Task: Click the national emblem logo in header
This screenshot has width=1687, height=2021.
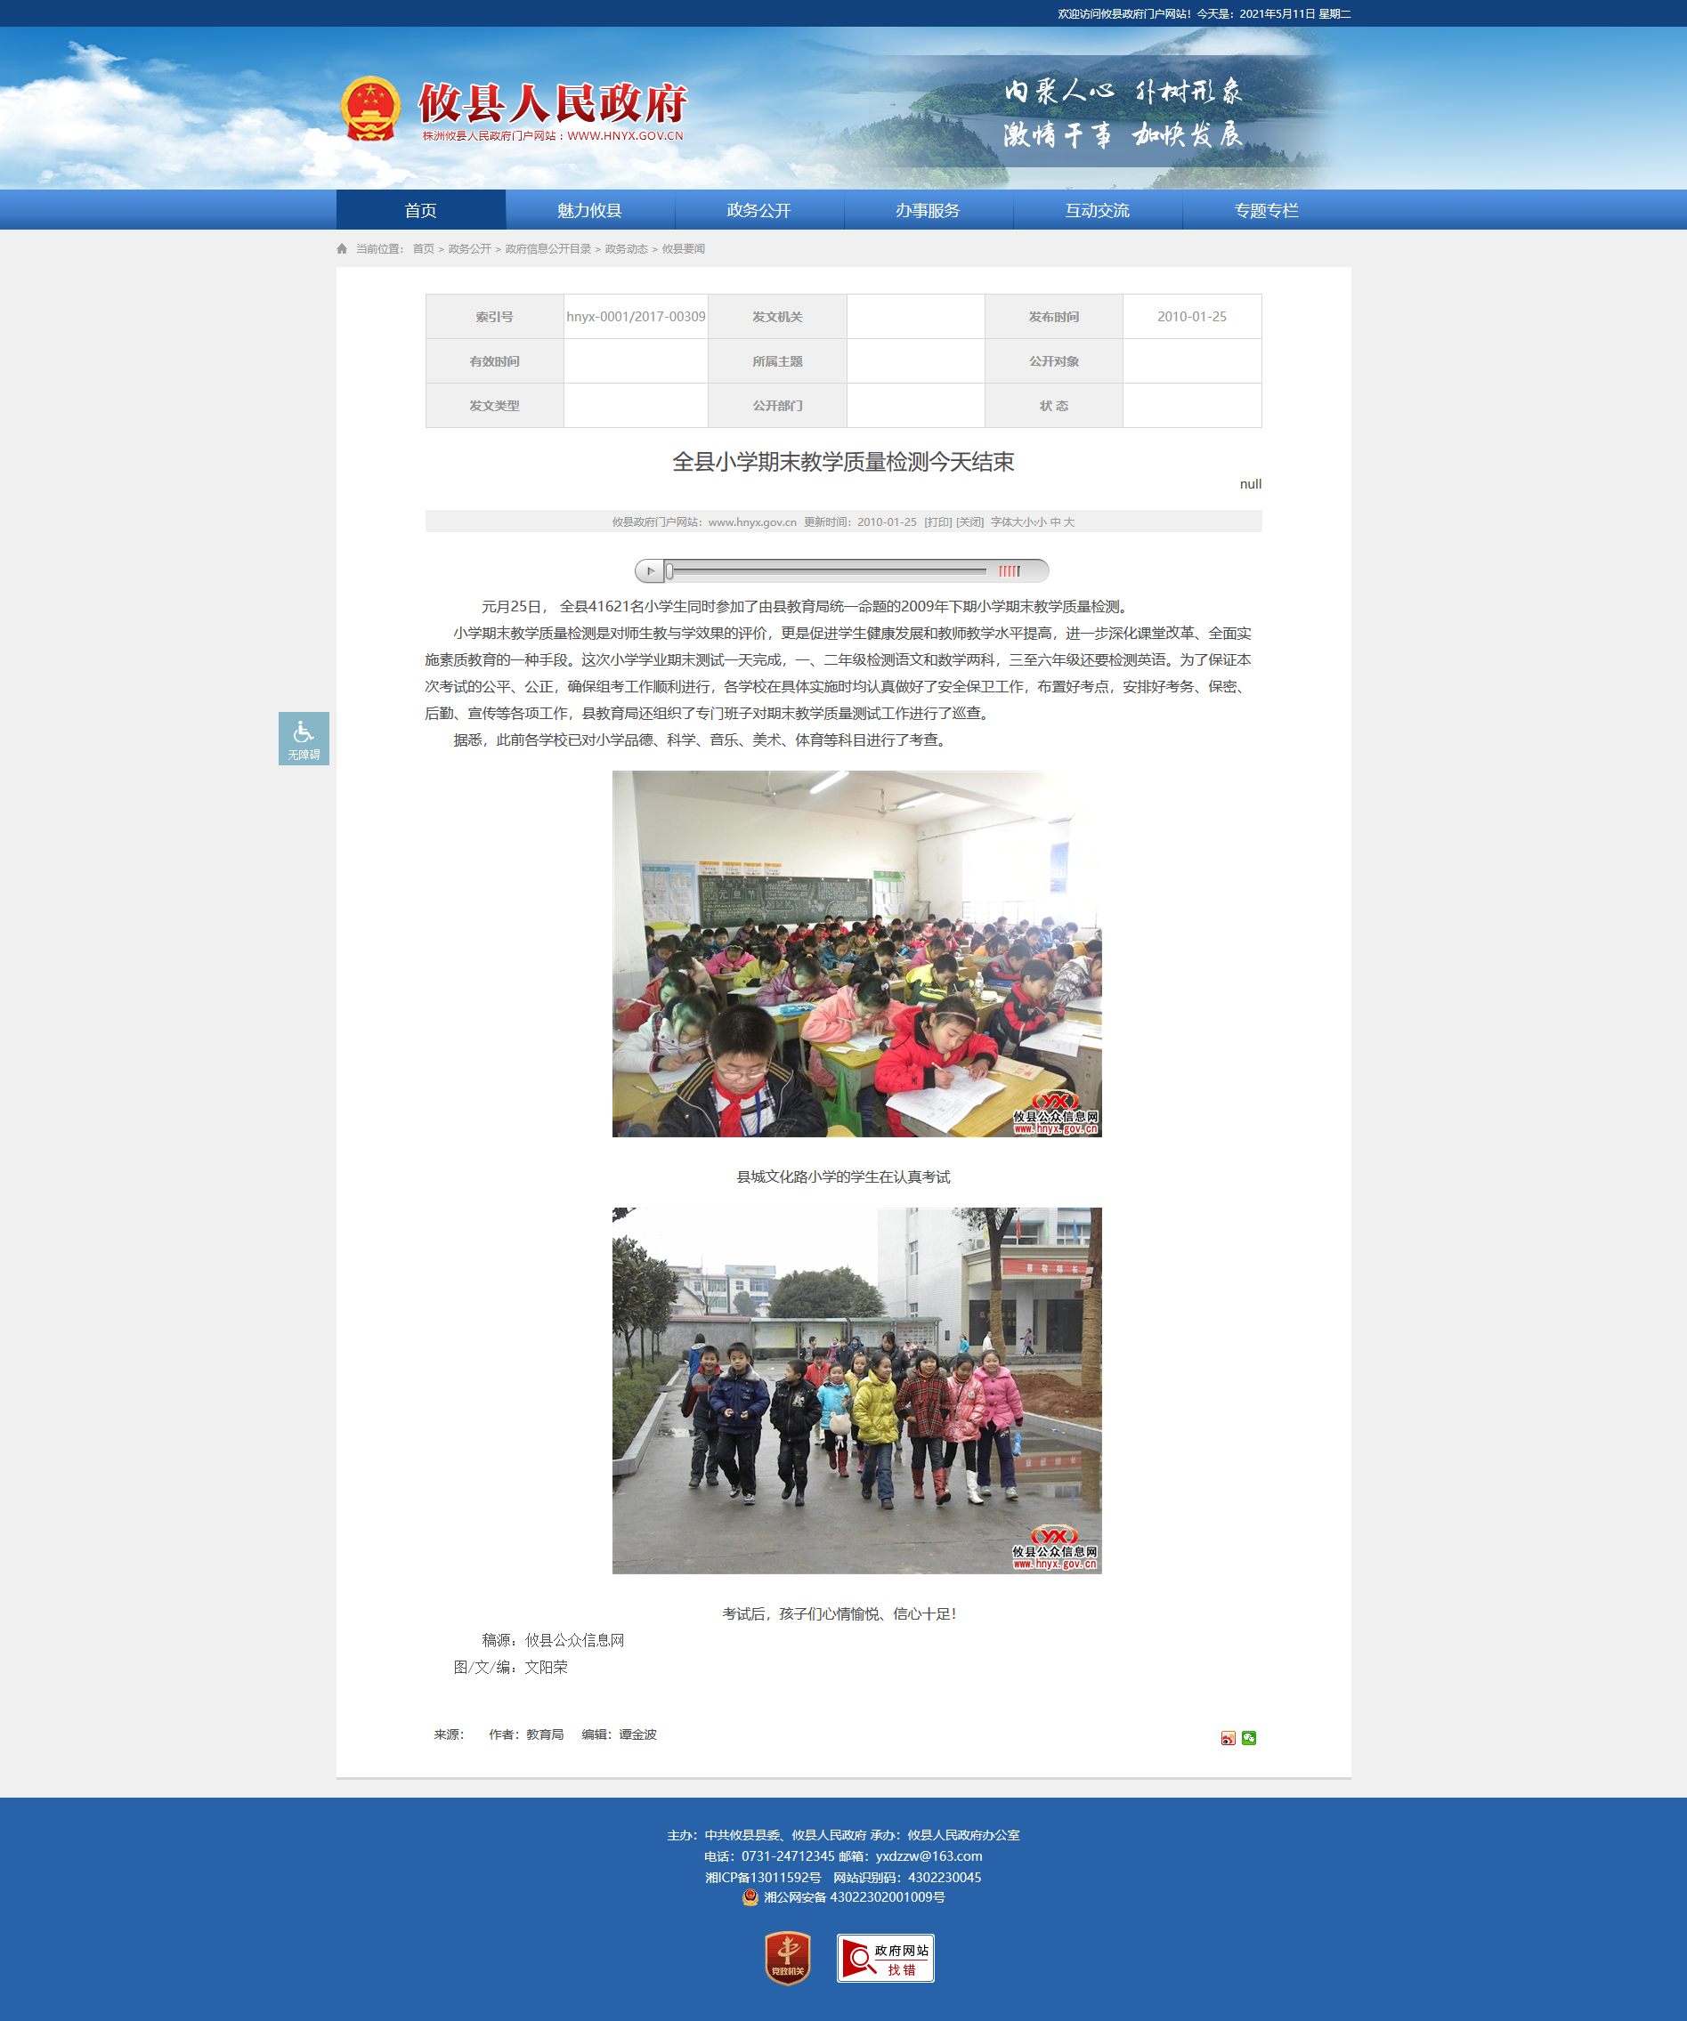Action: tap(370, 109)
